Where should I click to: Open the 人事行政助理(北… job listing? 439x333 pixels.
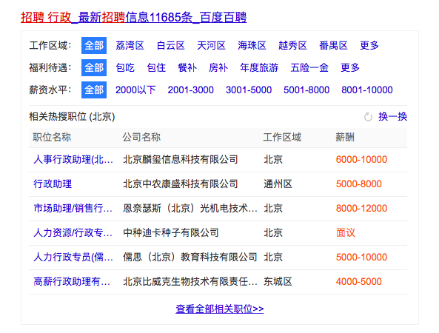click(x=73, y=160)
